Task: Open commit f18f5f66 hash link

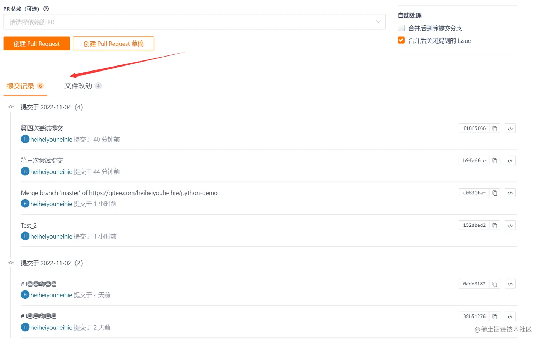Action: [x=474, y=128]
